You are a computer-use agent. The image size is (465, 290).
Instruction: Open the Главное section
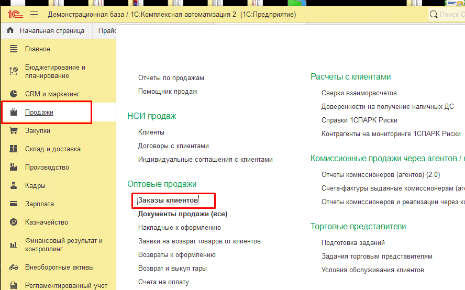point(37,49)
